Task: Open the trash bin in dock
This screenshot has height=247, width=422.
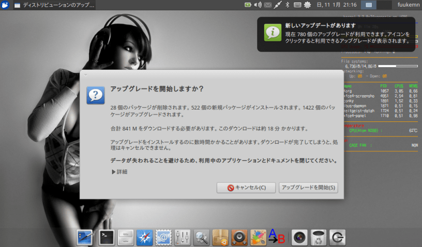Action: pyautogui.click(x=319, y=238)
